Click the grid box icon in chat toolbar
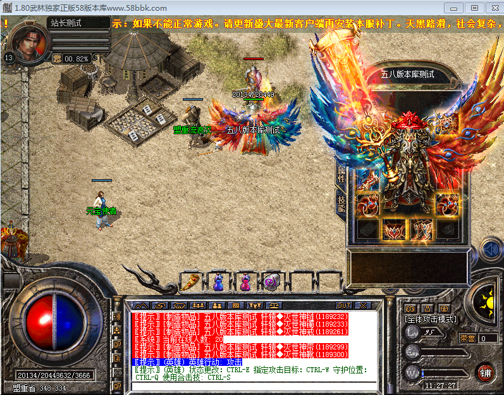Image resolution: width=504 pixels, height=395 pixels. [236, 306]
